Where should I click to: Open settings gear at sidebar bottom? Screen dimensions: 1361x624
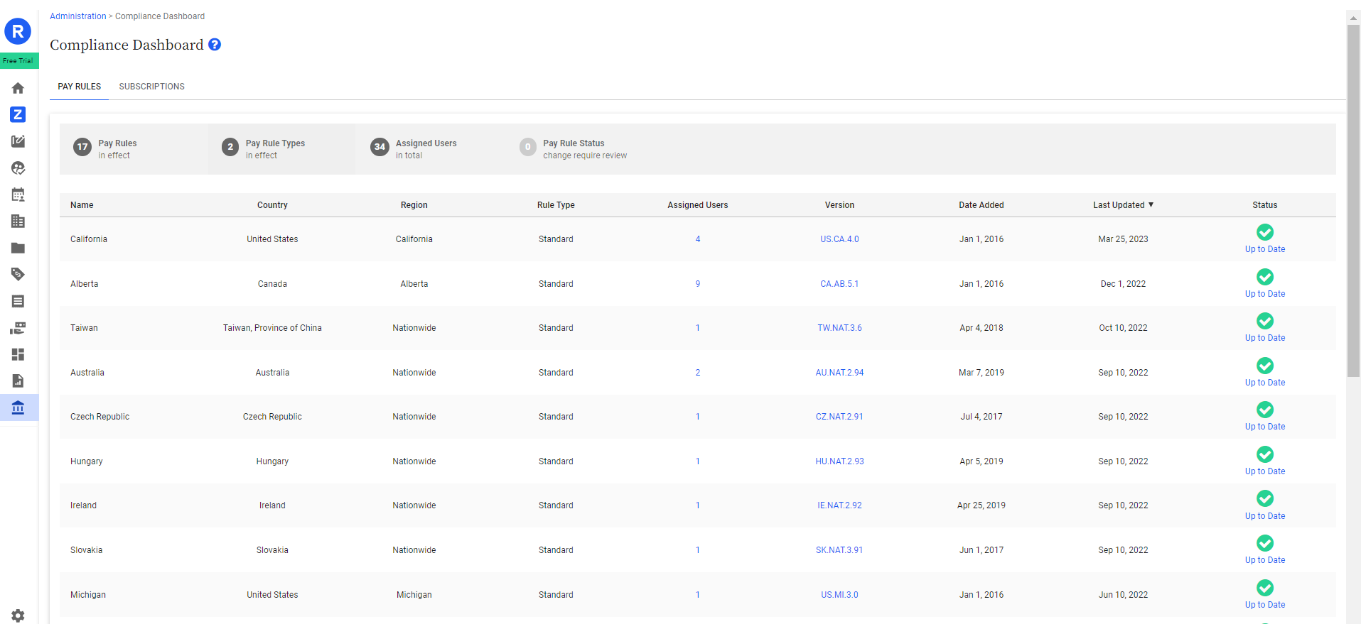(x=18, y=615)
